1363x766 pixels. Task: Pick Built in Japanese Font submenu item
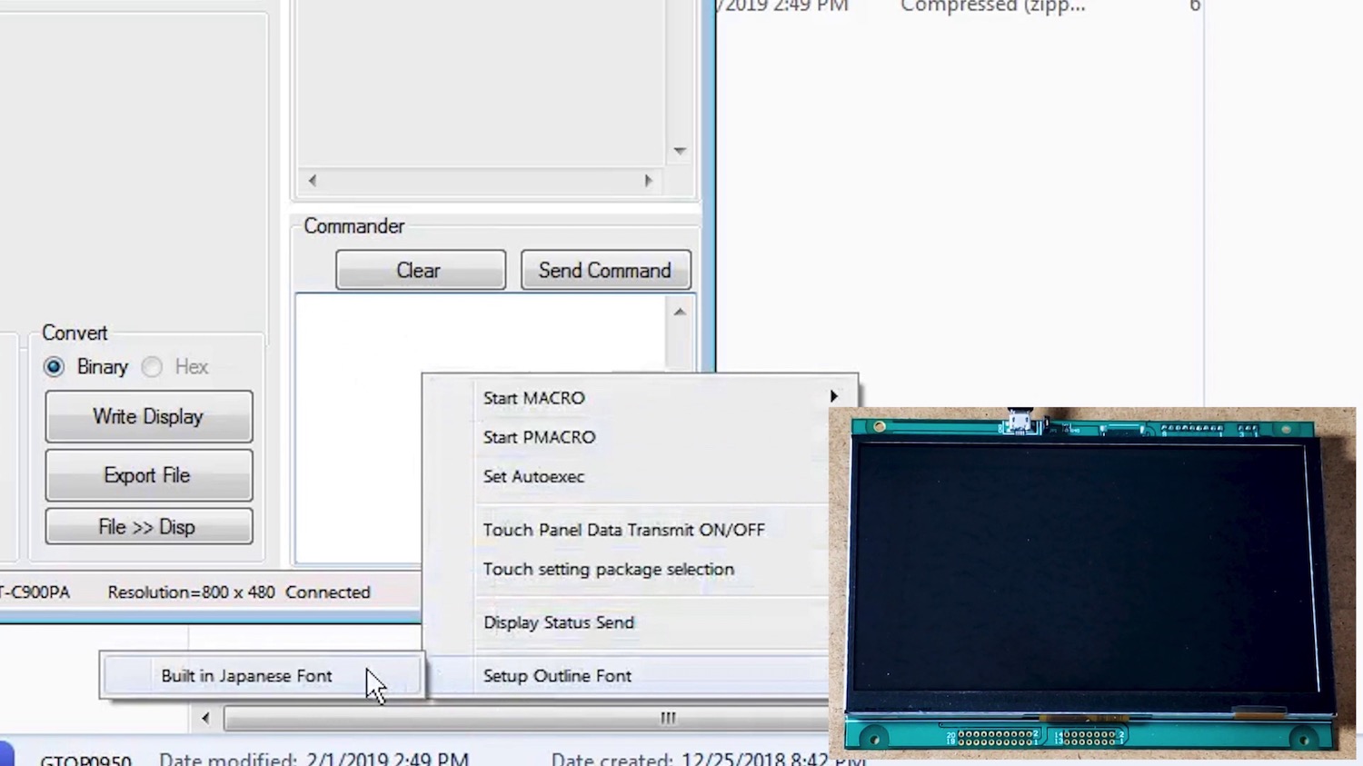[246, 676]
